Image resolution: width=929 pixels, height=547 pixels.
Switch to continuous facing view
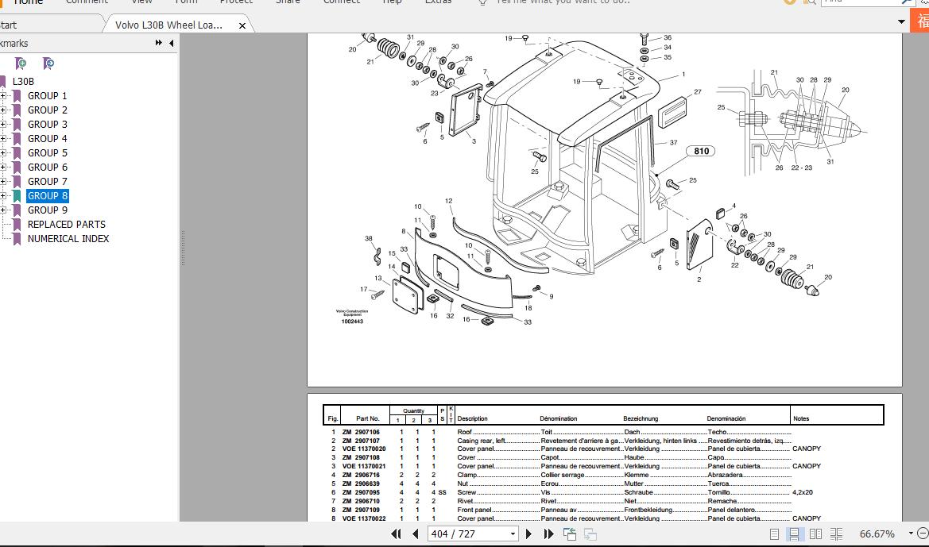[x=837, y=534]
